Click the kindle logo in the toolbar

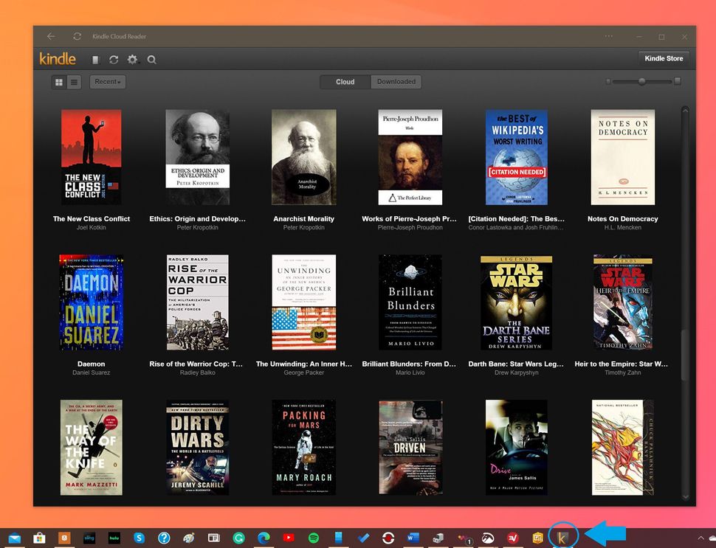(x=57, y=59)
